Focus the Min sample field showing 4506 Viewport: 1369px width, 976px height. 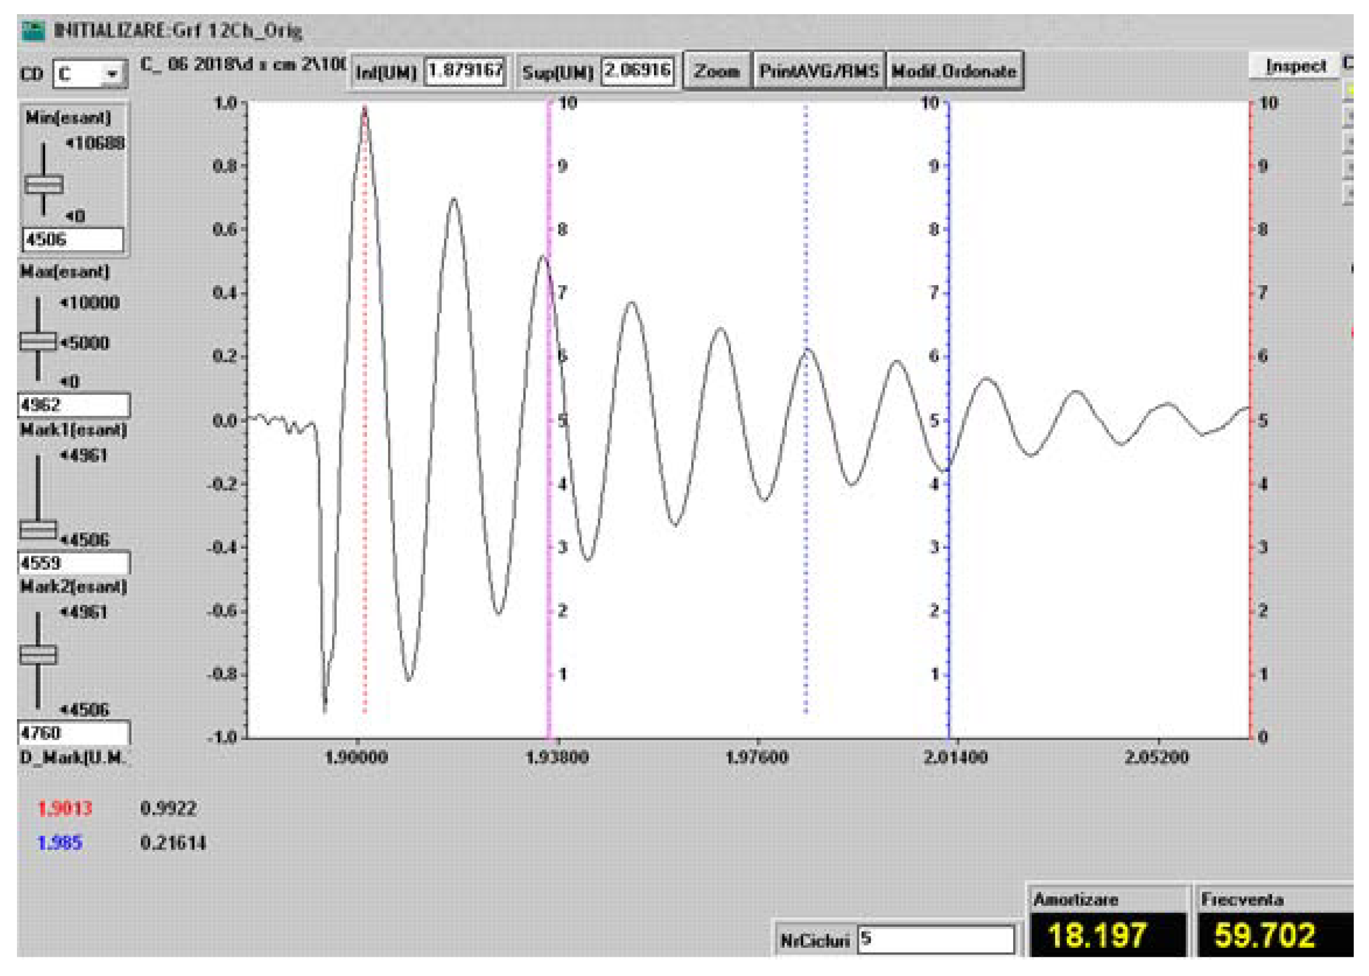point(72,240)
